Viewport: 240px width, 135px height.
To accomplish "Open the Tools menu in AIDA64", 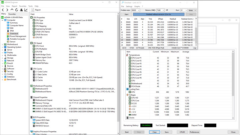I will click(x=30, y=6).
